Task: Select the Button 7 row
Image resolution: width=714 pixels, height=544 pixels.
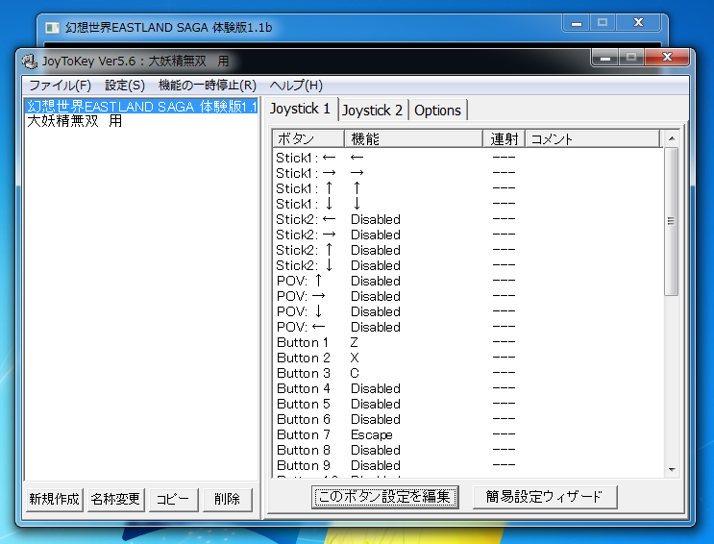Action: 468,435
